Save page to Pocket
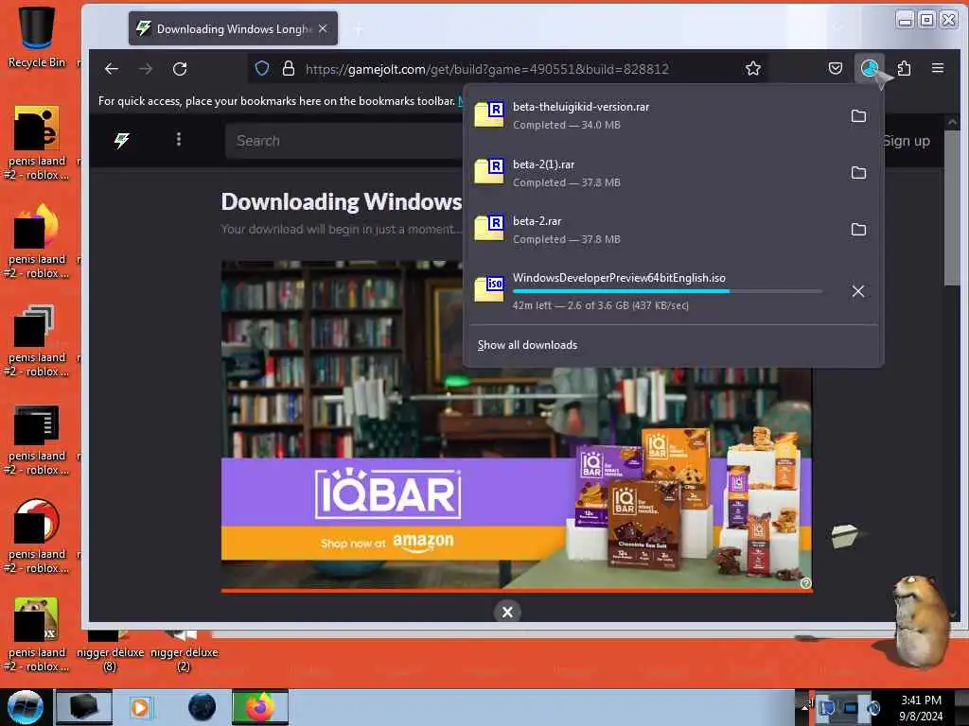The image size is (969, 726). [836, 68]
